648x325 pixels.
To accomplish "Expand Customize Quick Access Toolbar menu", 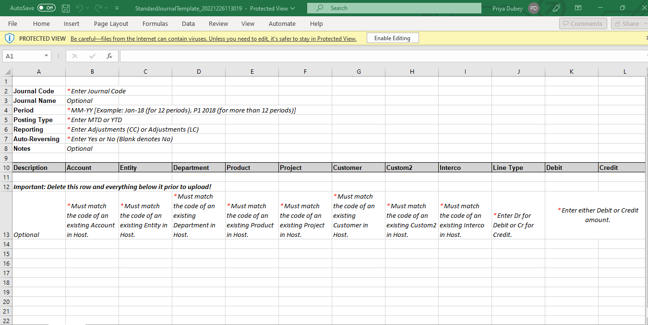I will click(118, 8).
